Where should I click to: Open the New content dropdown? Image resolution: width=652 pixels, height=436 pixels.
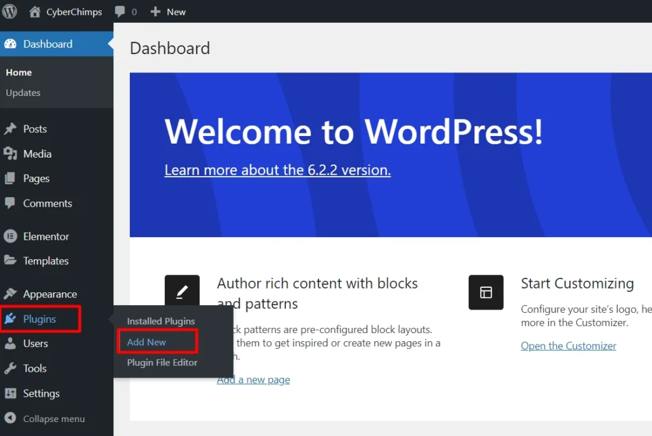tap(168, 11)
